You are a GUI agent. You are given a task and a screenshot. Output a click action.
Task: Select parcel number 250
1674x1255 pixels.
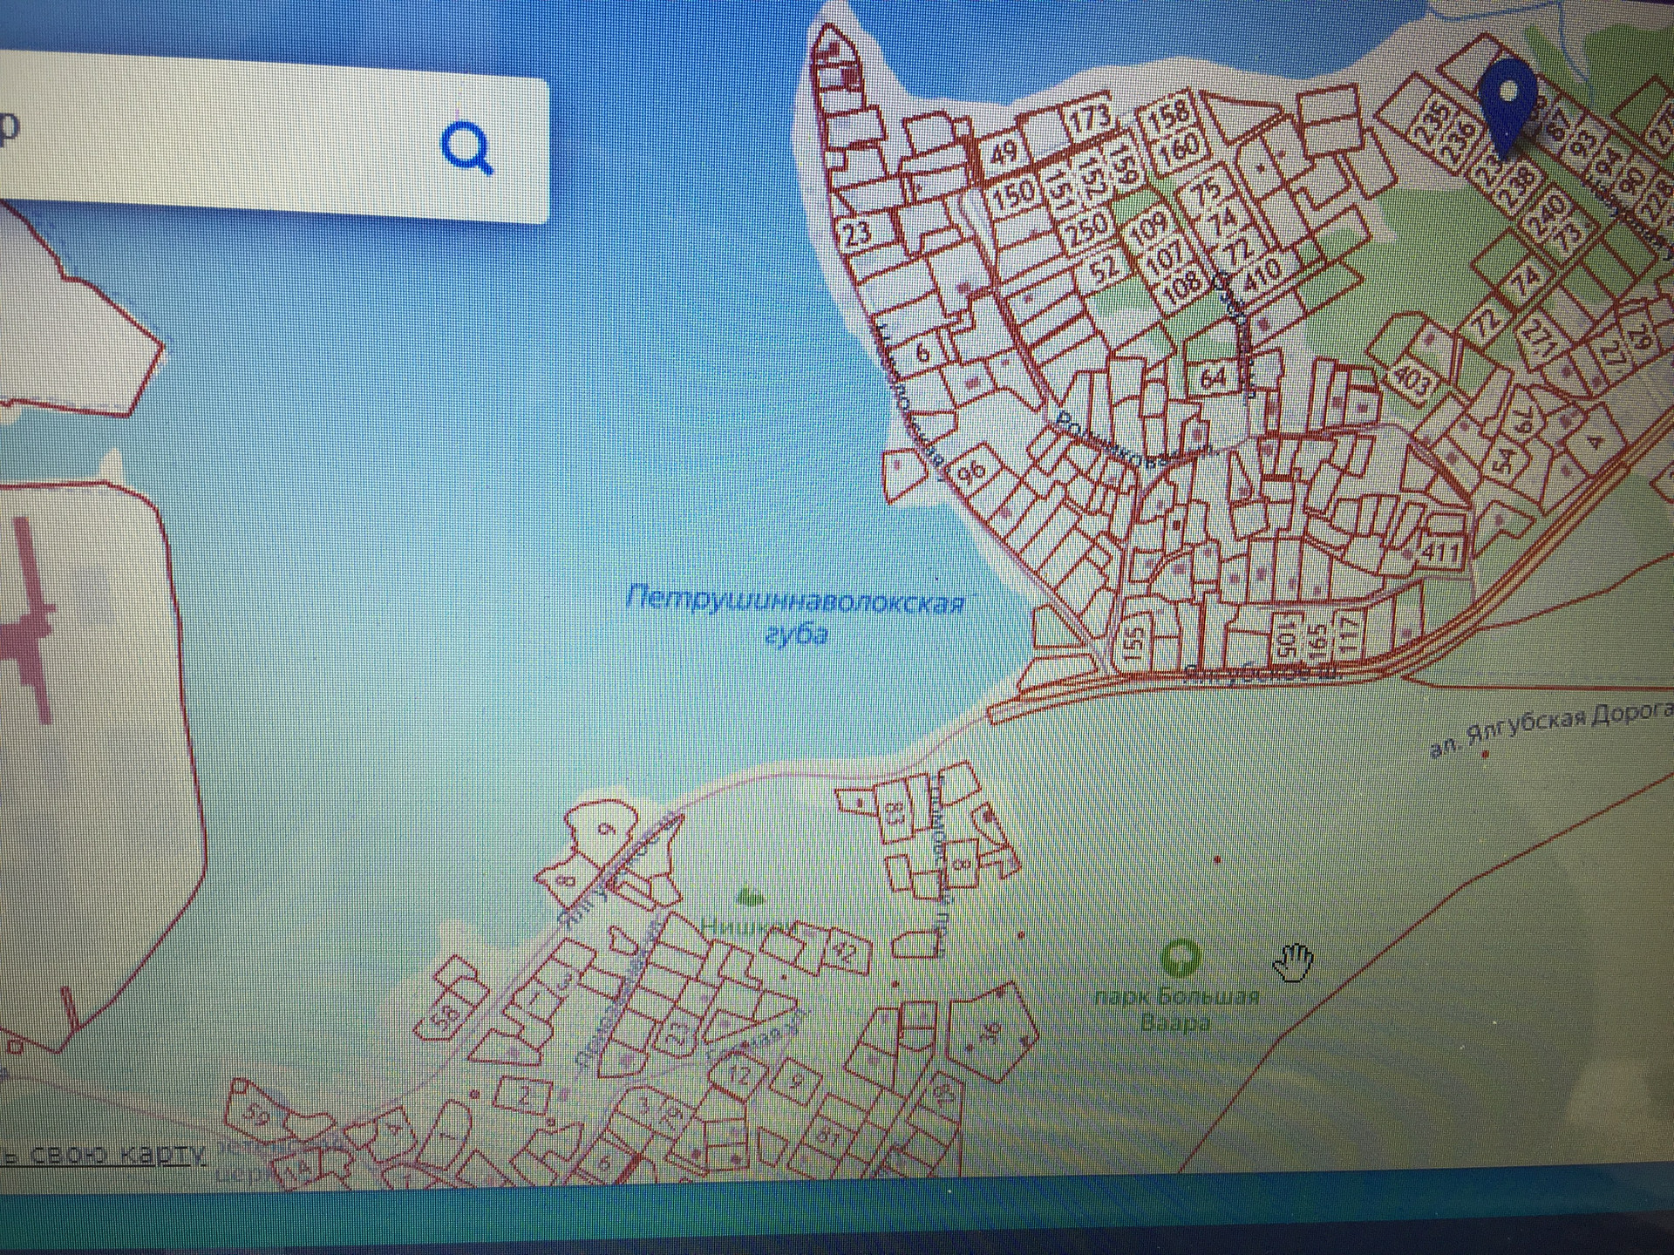click(x=1086, y=230)
